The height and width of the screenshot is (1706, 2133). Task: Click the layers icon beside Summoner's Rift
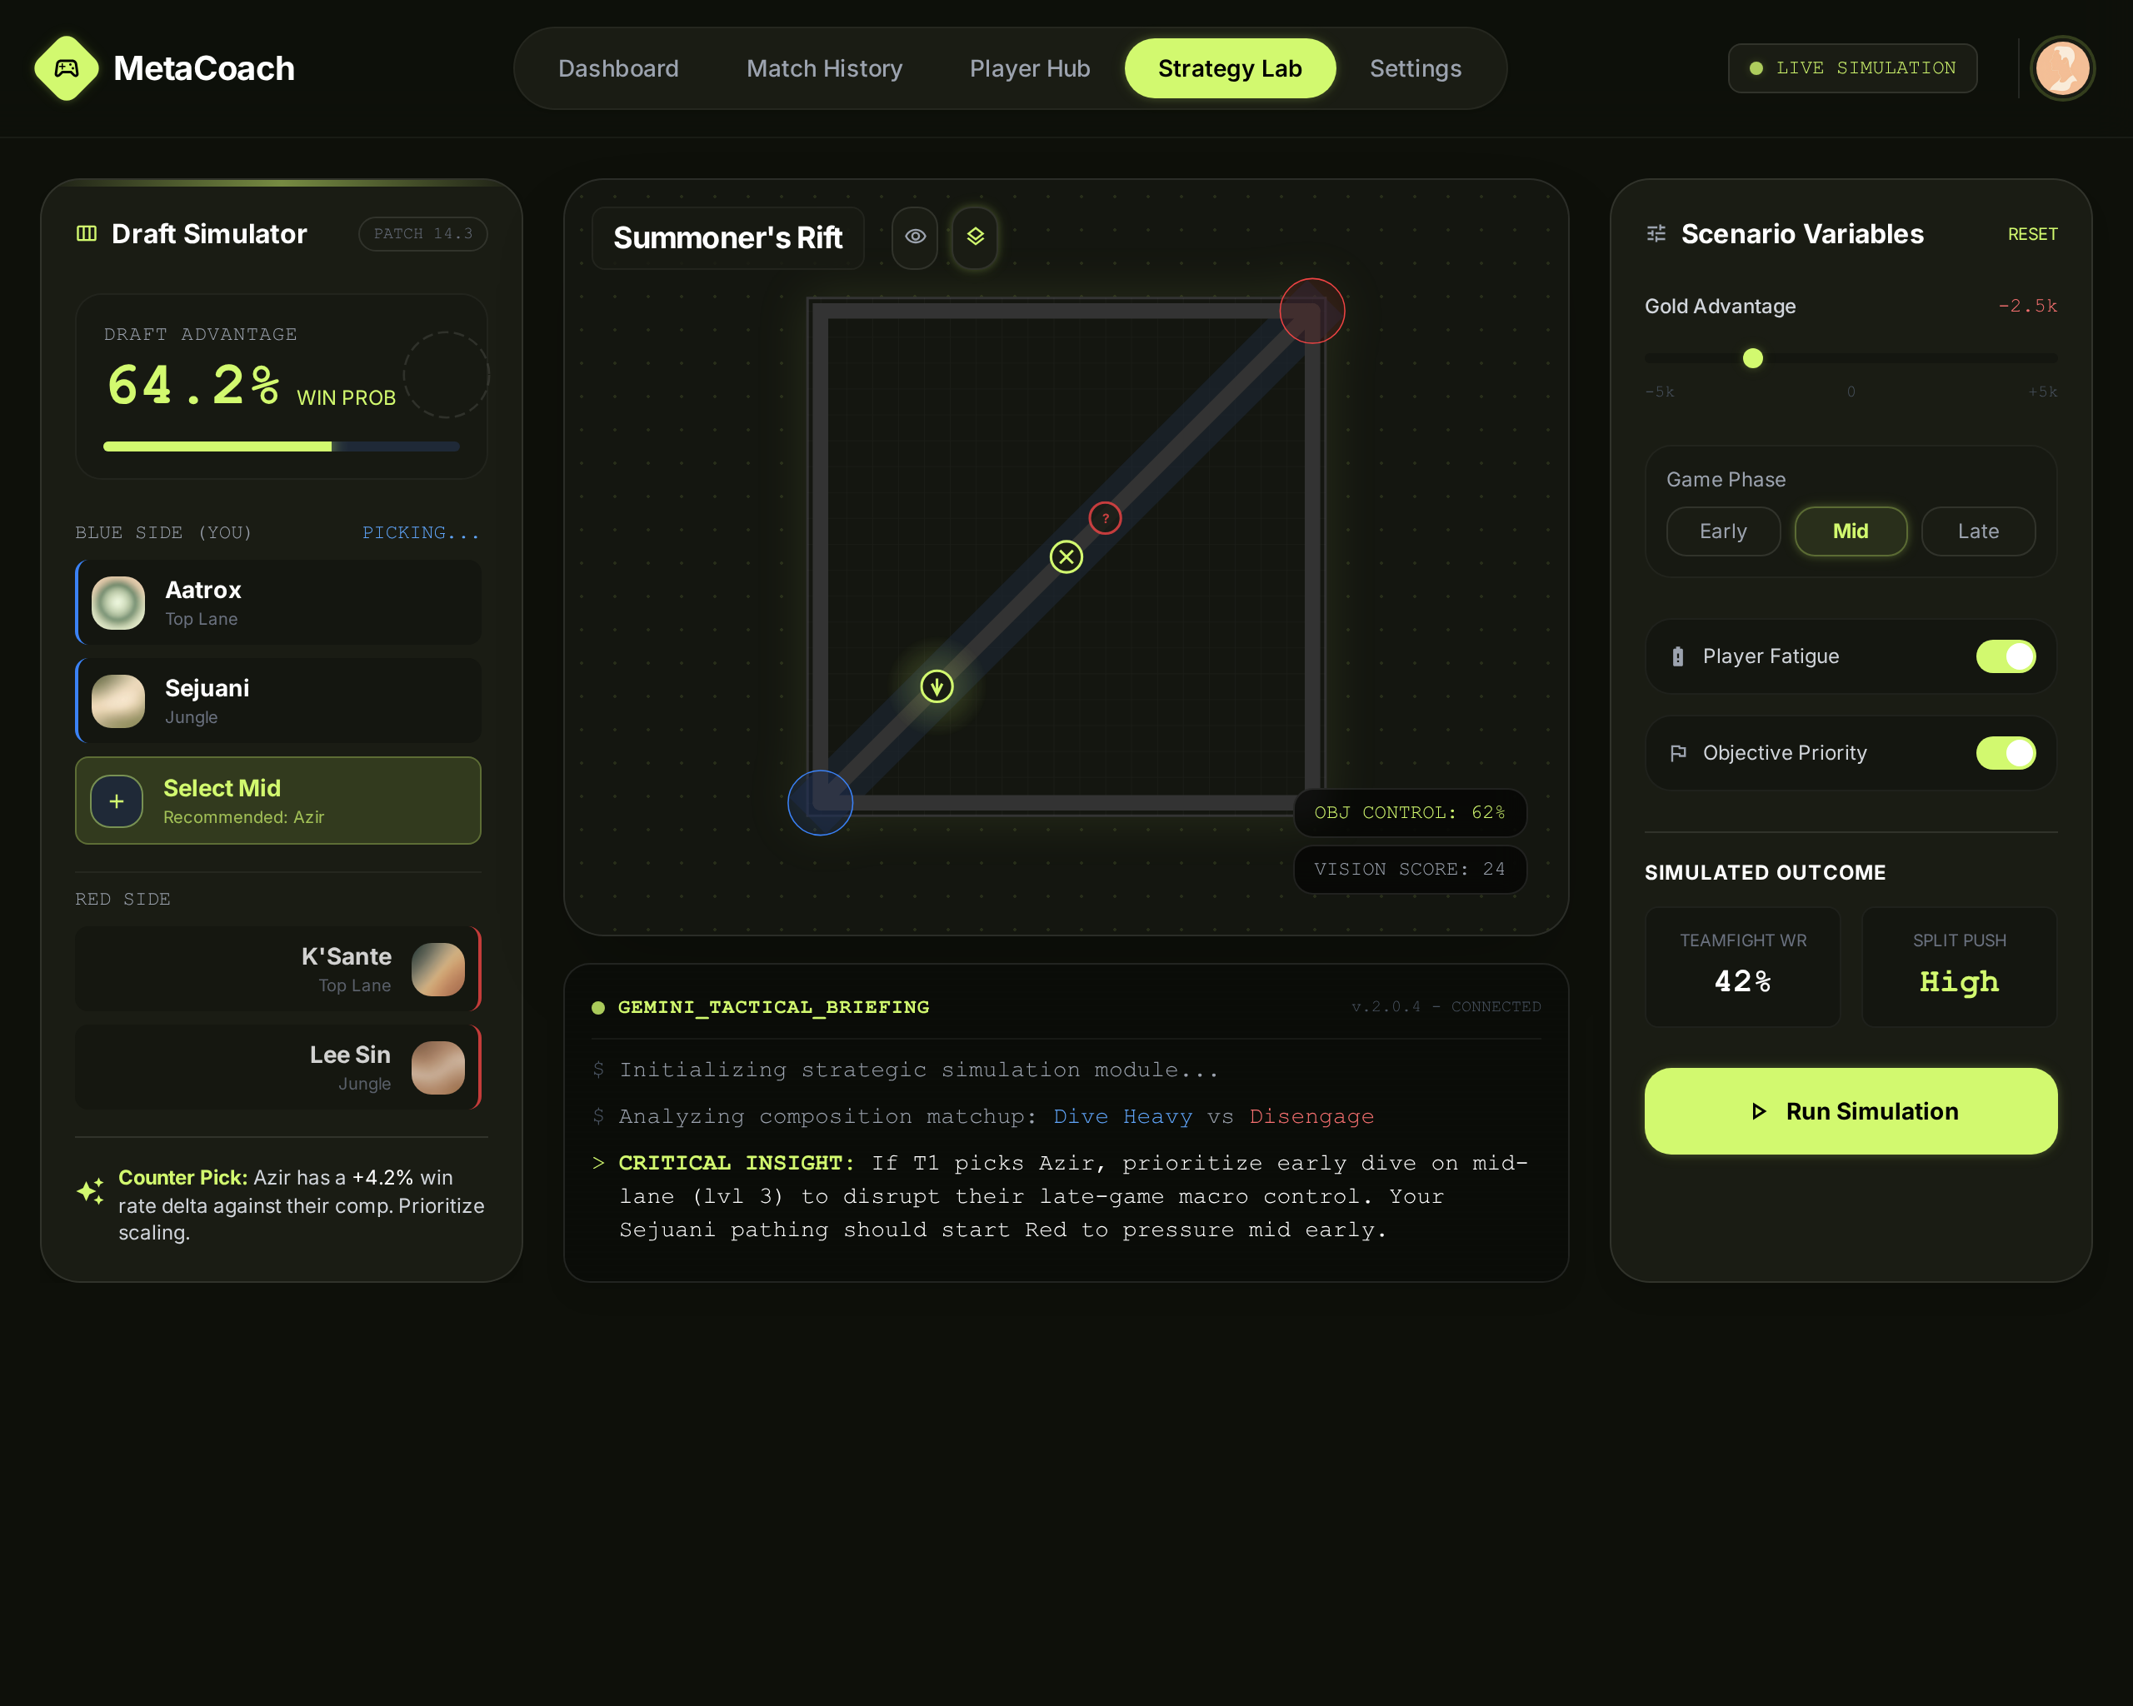[x=976, y=237]
